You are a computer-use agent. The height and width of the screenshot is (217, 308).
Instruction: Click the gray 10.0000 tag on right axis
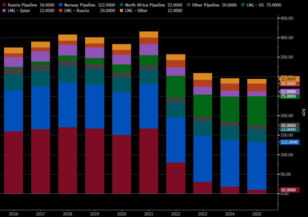click(x=289, y=125)
